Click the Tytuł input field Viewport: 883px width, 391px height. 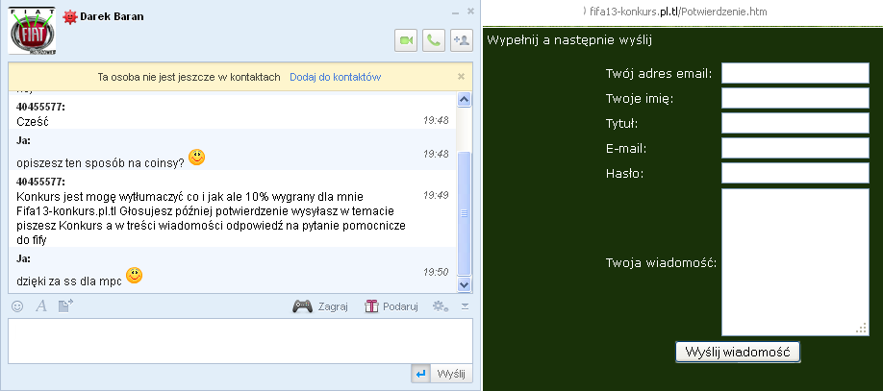click(795, 123)
